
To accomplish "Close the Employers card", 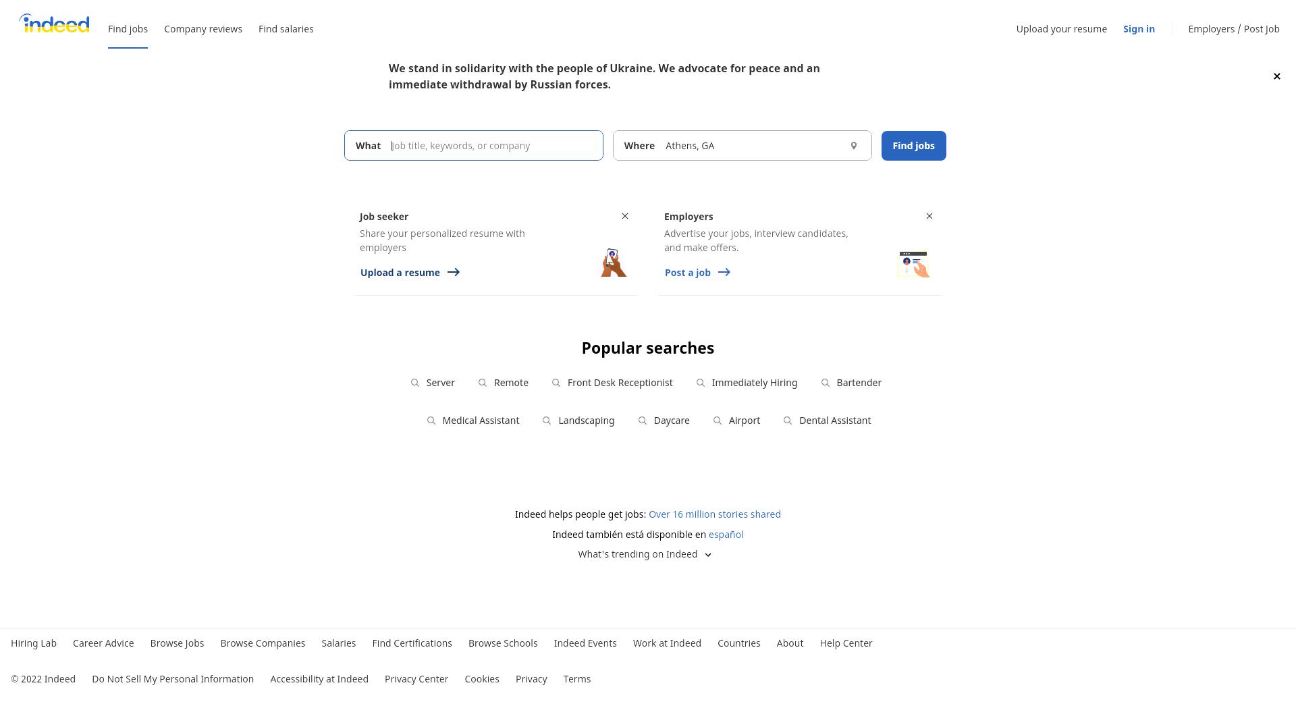I will click(x=929, y=216).
